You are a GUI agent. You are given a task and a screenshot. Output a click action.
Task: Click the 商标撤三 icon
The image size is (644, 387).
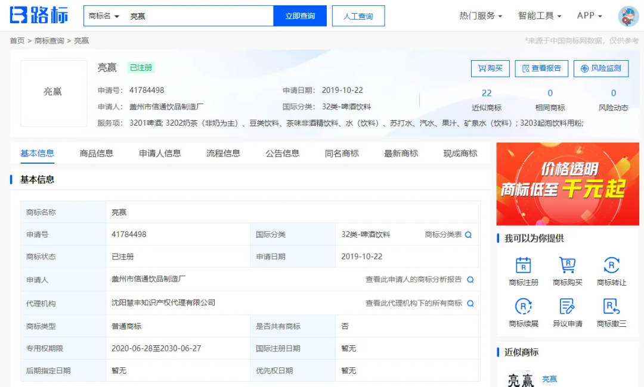[x=612, y=306]
